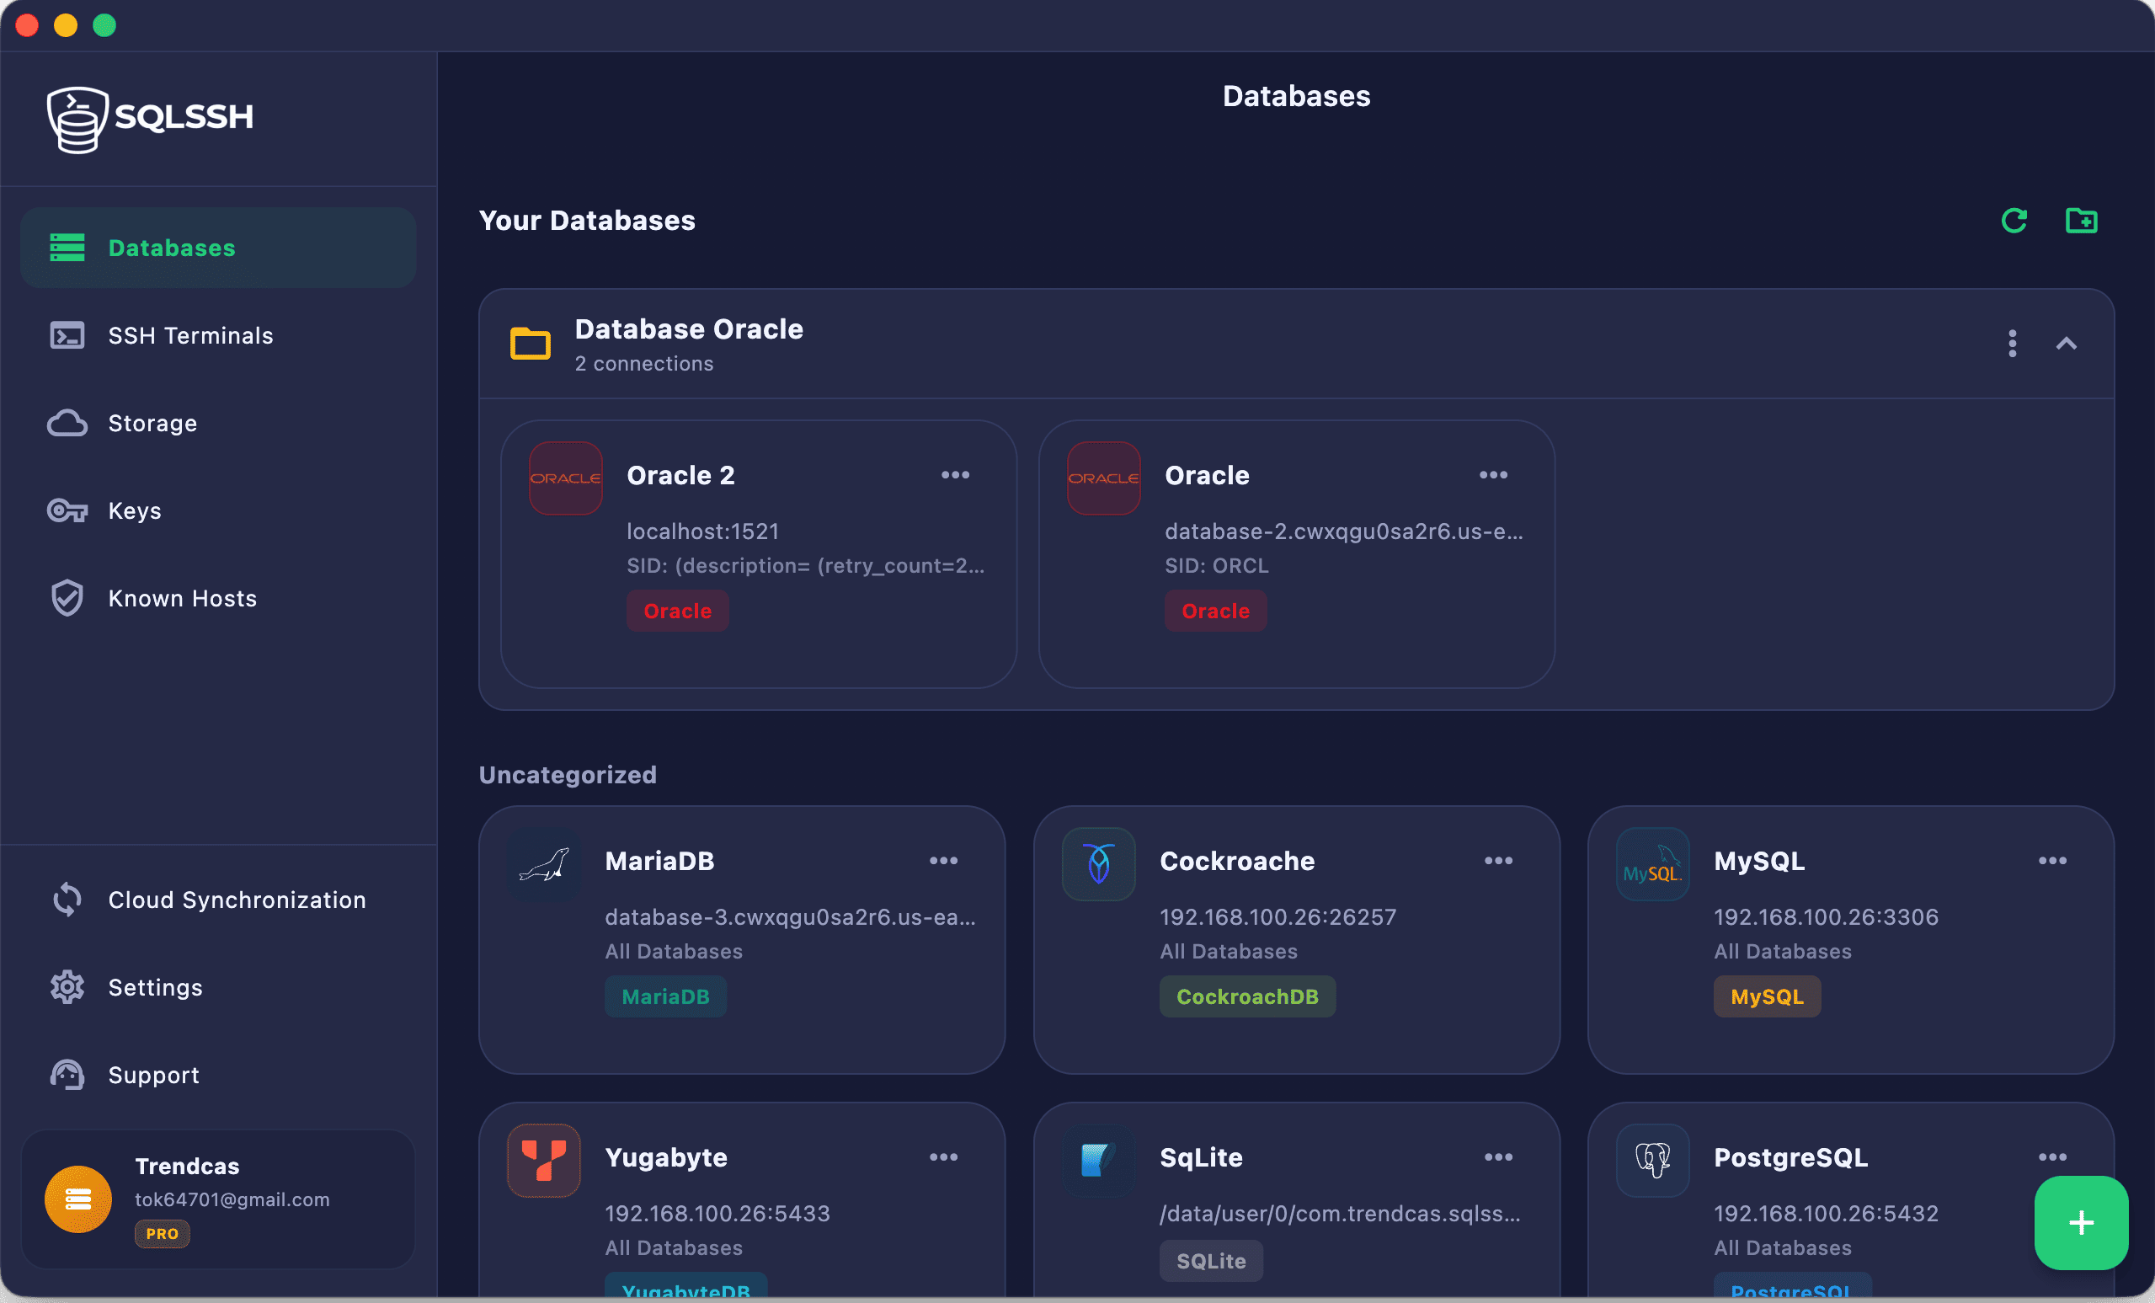The height and width of the screenshot is (1303, 2155).
Task: Click the PRO badge in account card
Action: [162, 1233]
